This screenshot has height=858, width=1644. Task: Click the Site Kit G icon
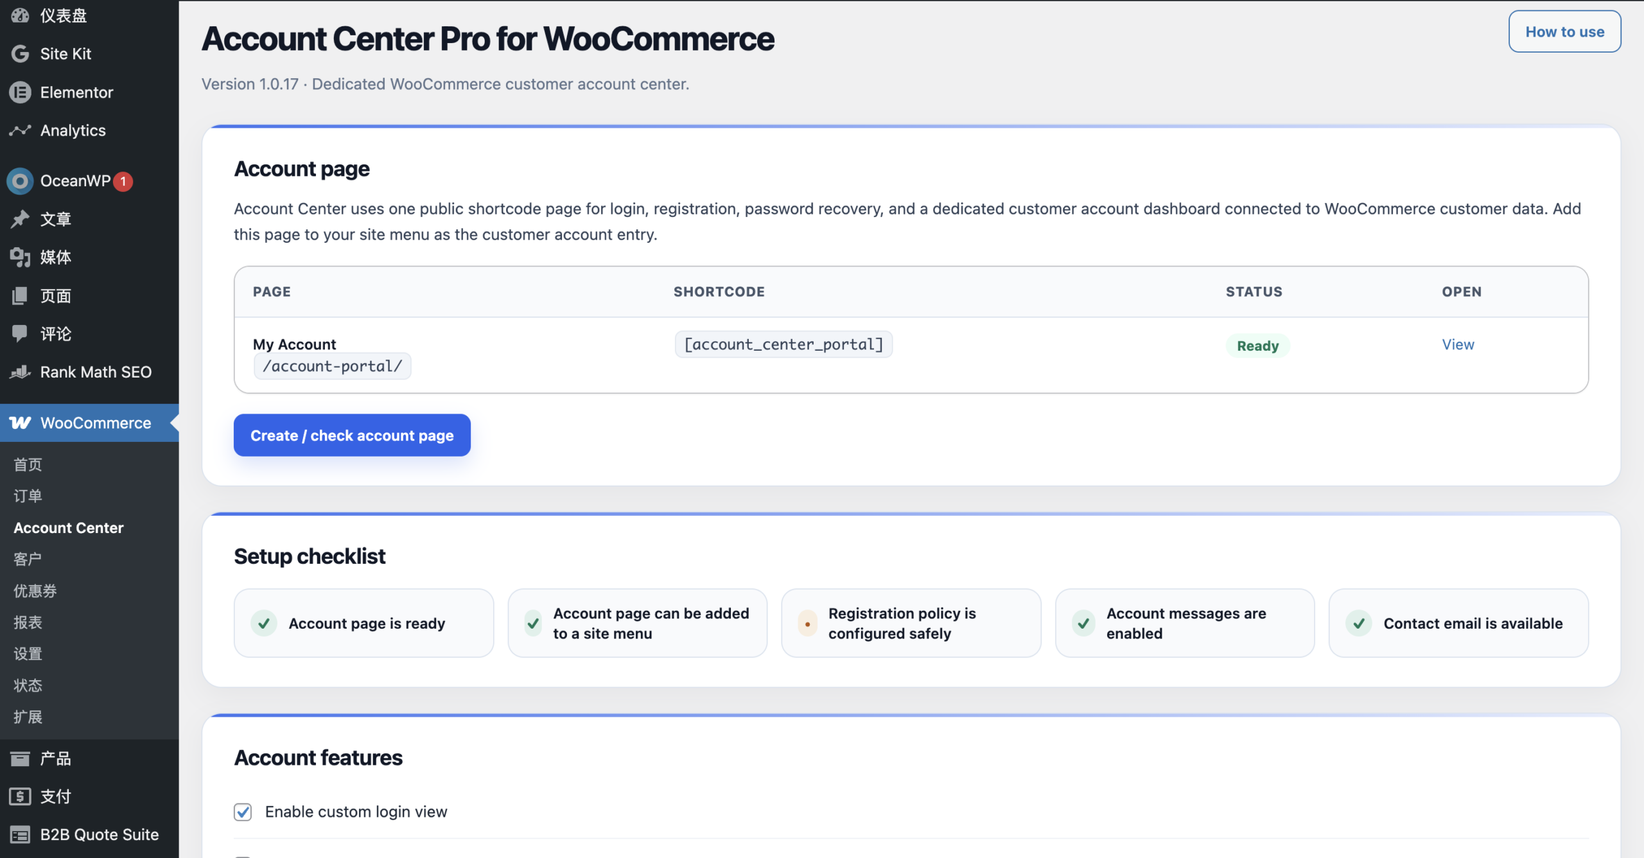pyautogui.click(x=20, y=54)
